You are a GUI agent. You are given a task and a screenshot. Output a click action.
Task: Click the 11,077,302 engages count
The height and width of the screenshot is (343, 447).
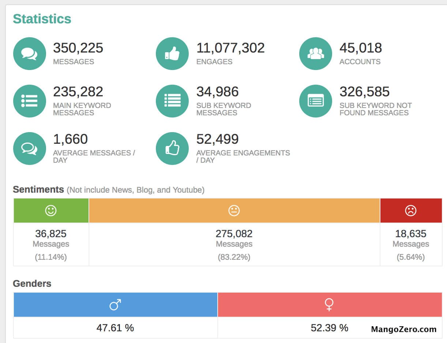(230, 48)
